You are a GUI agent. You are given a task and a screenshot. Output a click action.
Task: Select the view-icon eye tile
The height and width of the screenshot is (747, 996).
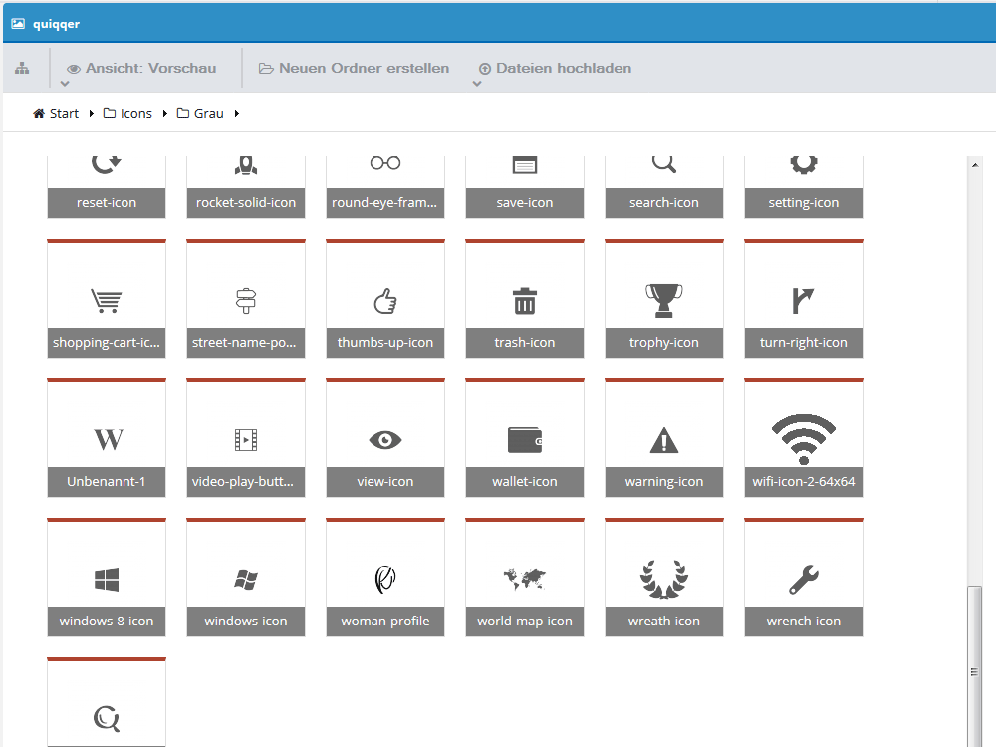tap(385, 438)
